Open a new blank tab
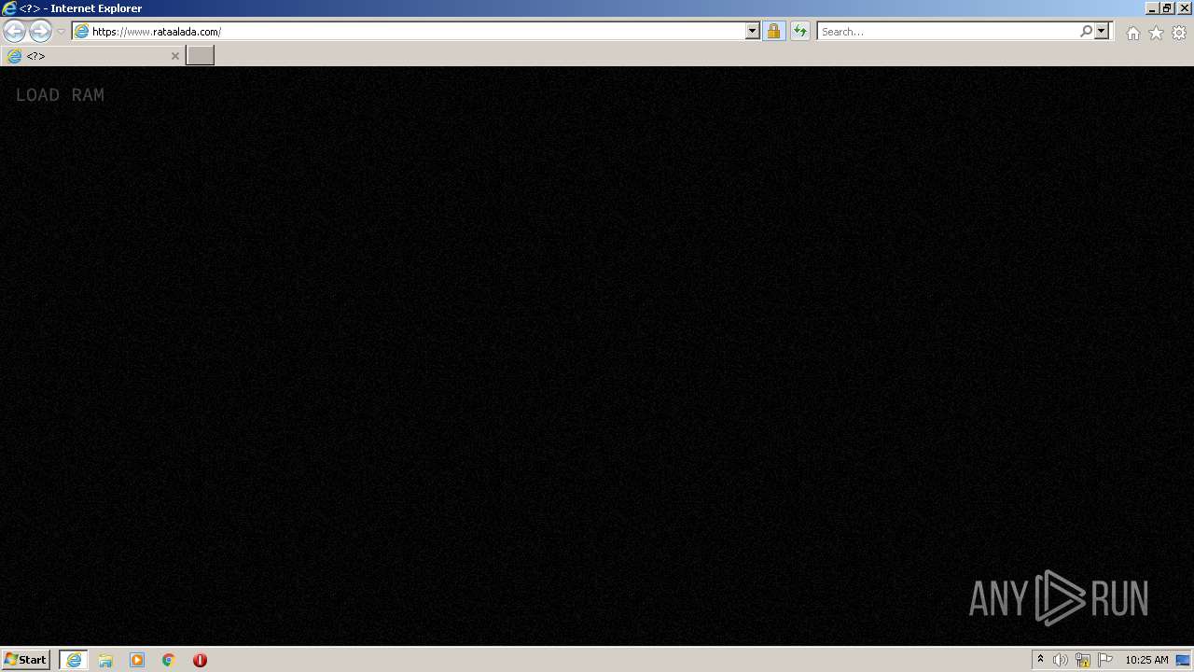The image size is (1194, 672). tap(200, 55)
